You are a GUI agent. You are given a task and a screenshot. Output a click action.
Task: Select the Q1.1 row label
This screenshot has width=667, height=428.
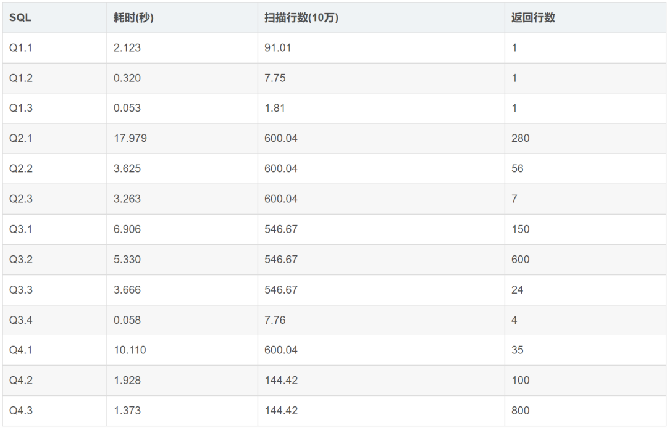coord(20,48)
